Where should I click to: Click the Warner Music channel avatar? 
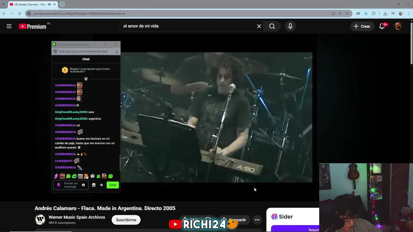[x=40, y=220]
